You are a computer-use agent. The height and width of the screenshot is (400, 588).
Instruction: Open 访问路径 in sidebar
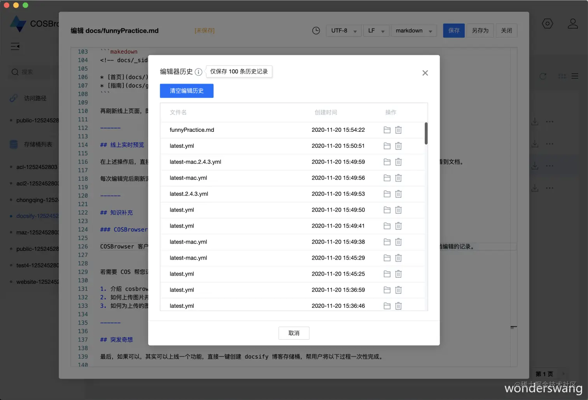(35, 98)
